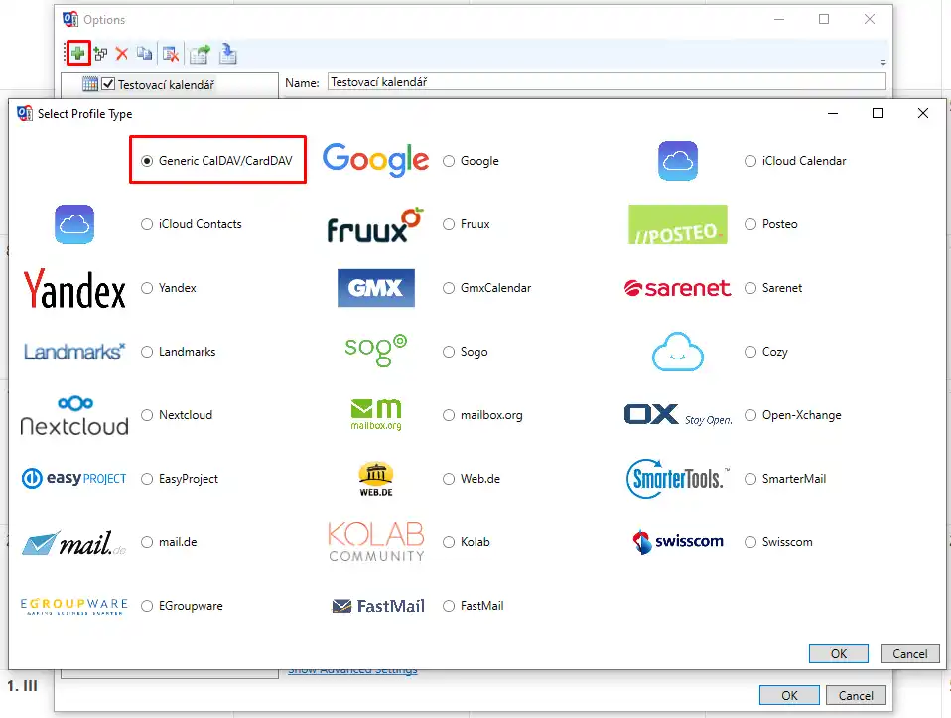Select the Landmarks radio button

click(x=147, y=352)
